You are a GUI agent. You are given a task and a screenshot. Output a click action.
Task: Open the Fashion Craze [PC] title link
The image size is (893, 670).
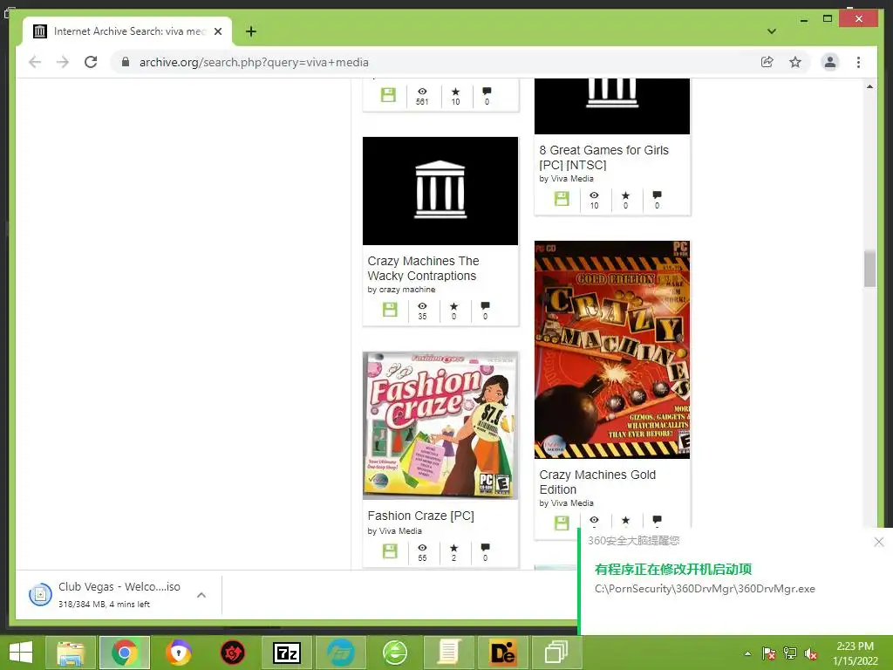click(421, 516)
